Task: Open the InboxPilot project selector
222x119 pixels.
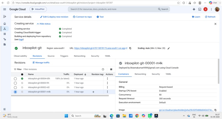Action: click(38, 9)
